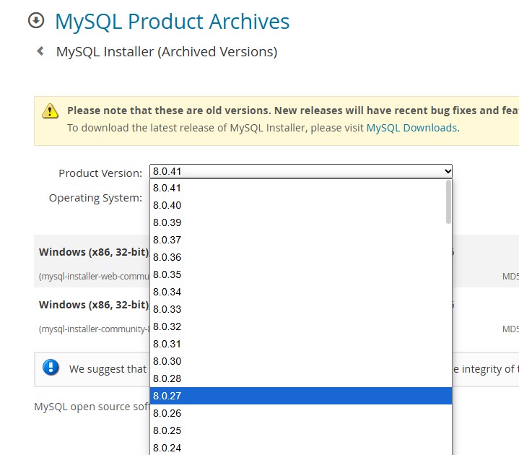Click the mysql-installer-community file name text
Screen dimensions: 519x455
coord(94,329)
